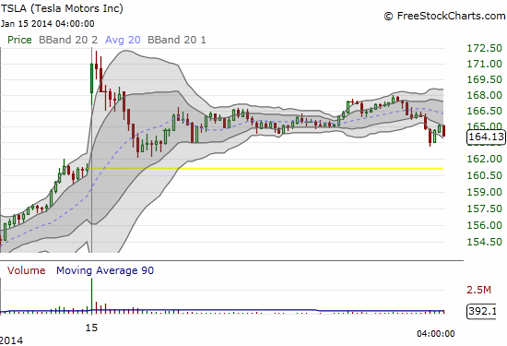This screenshot has width=507, height=346.
Task: Select the Volume indicator label
Action: [x=26, y=270]
